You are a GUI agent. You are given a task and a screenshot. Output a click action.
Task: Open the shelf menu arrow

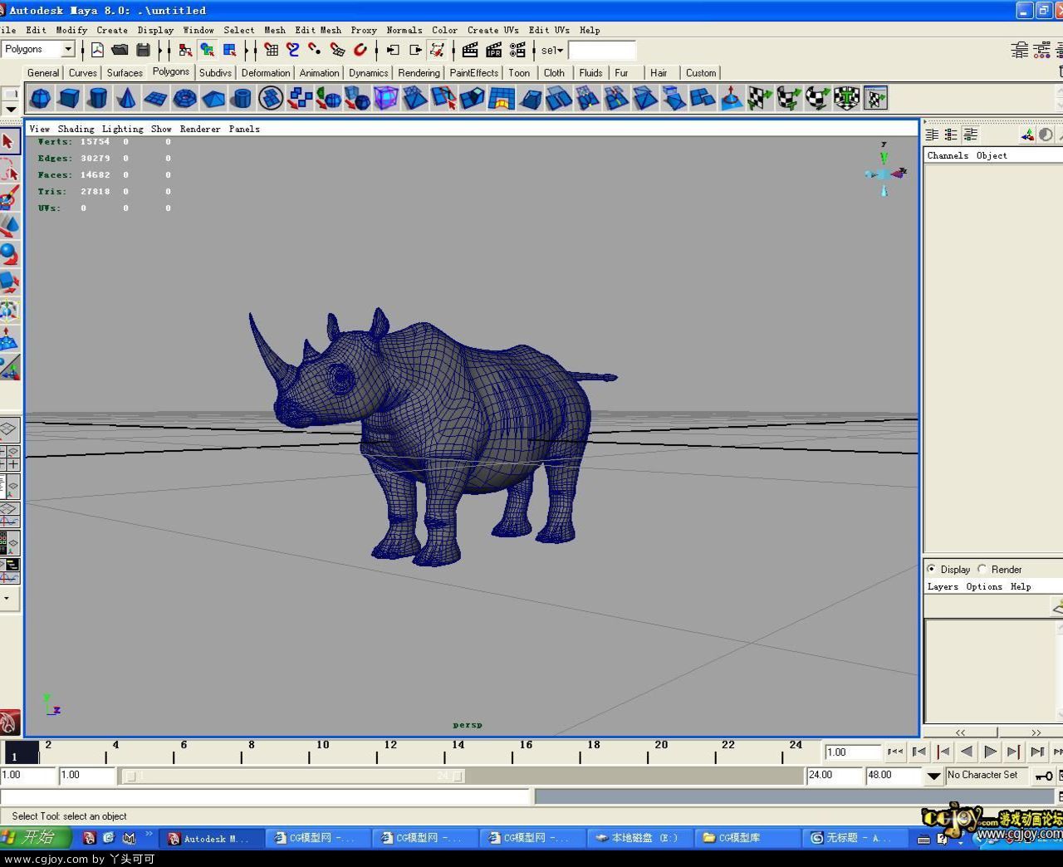click(11, 109)
